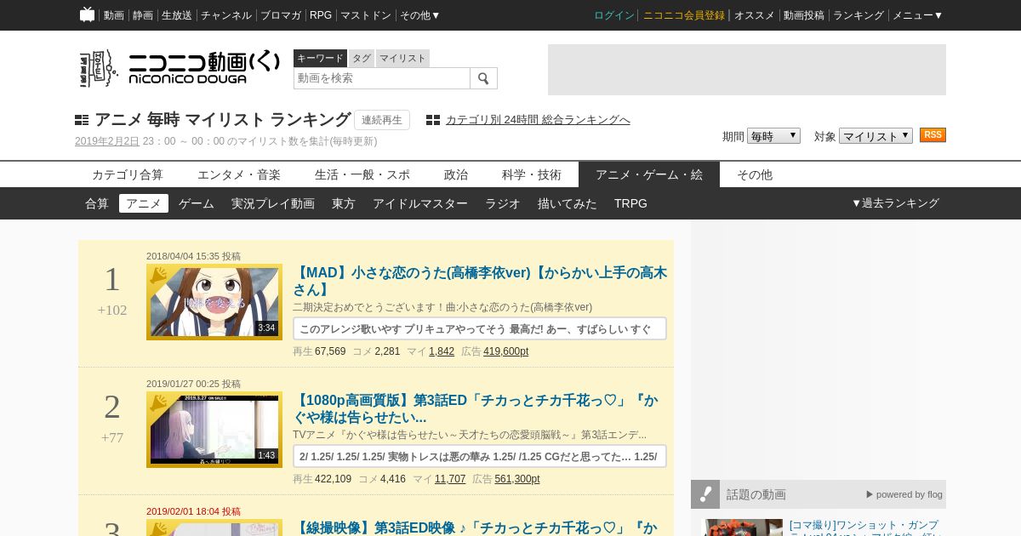Screen dimensions: 1021x536
Task: Open rank 2 video thumbnail (1:43)
Action: click(x=214, y=430)
